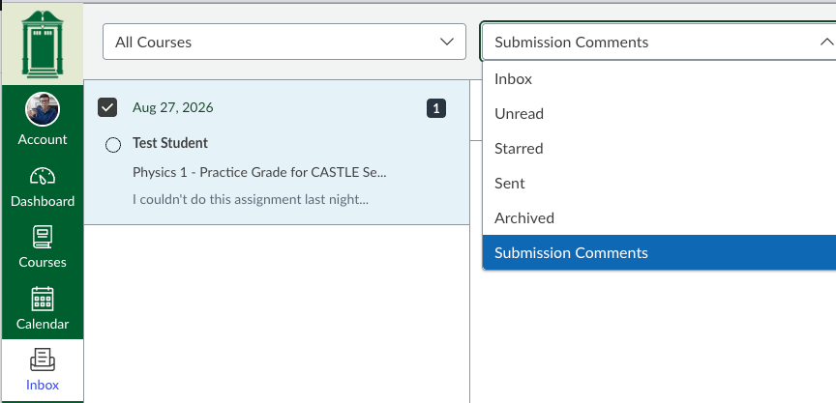Click the unread count badge showing 1
The image size is (836, 403).
coord(436,108)
